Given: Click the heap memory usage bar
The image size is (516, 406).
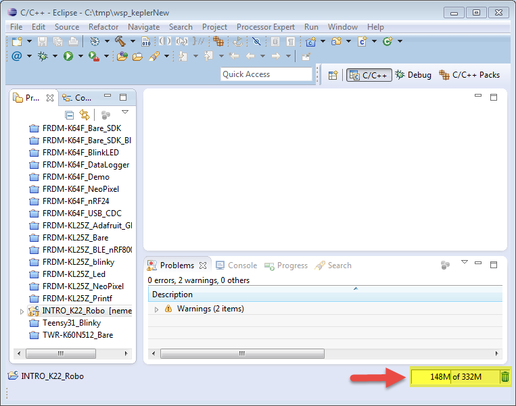Looking at the screenshot, I should click(454, 377).
